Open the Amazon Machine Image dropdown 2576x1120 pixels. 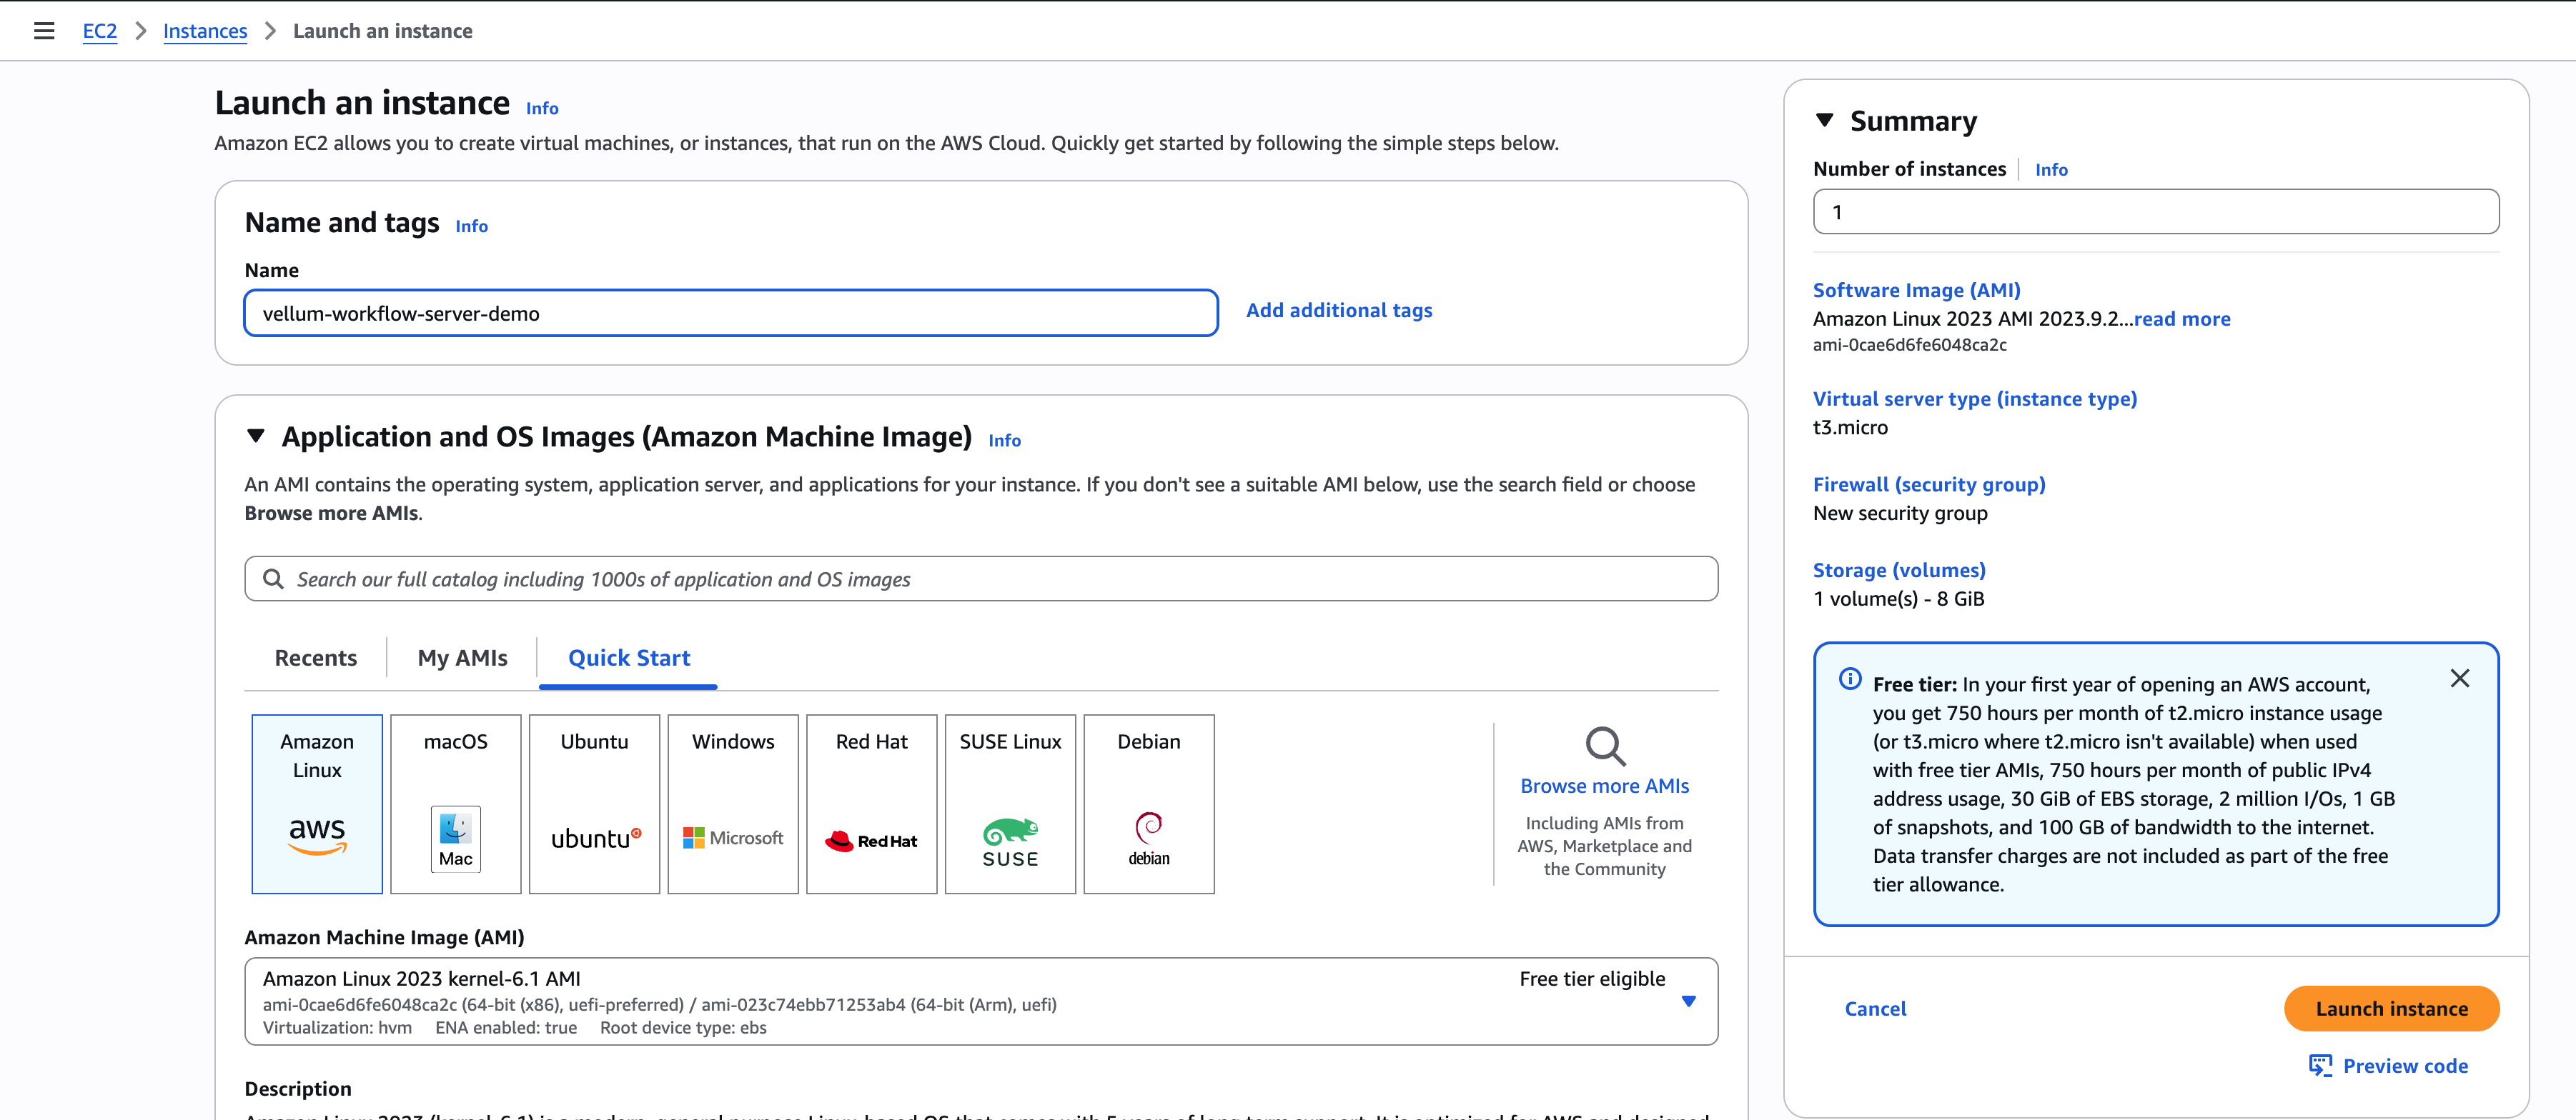click(x=1688, y=1001)
